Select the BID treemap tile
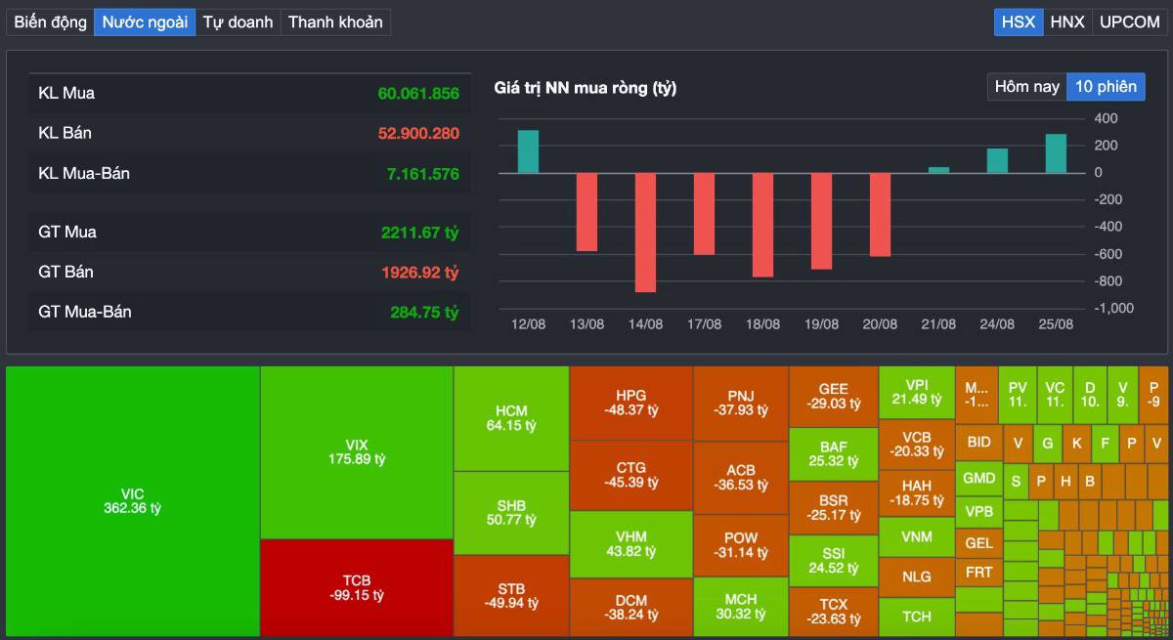 tap(978, 443)
